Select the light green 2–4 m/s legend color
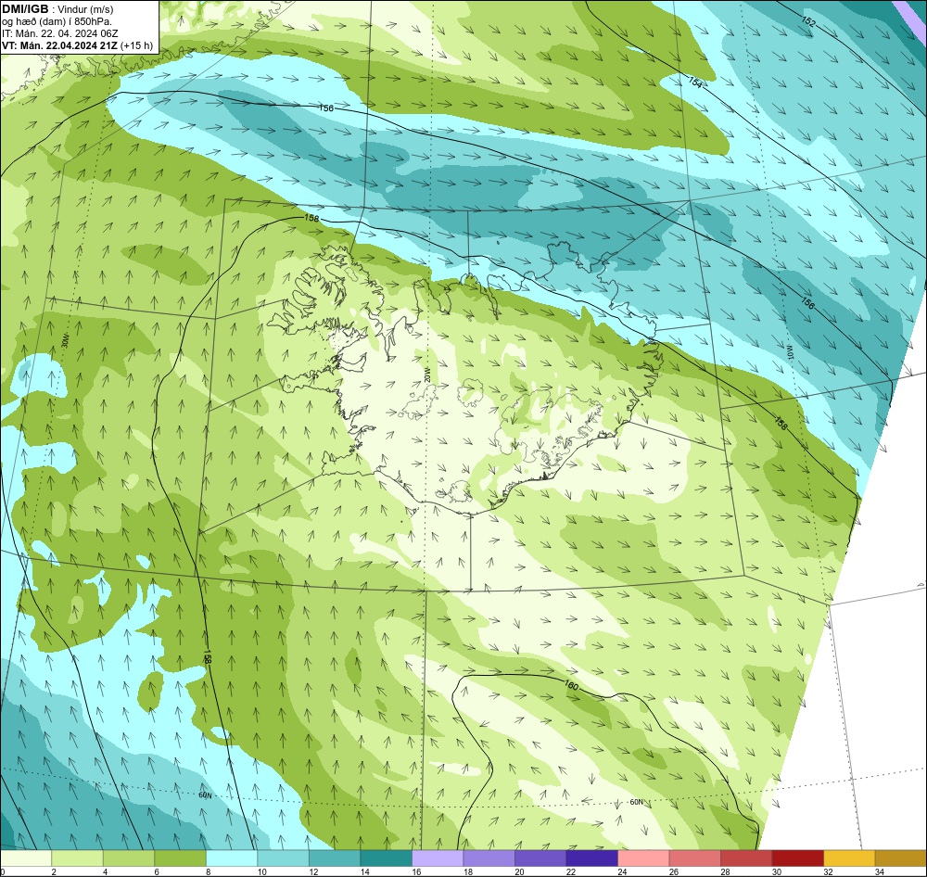Viewport: 927px width, 877px height. 78,858
